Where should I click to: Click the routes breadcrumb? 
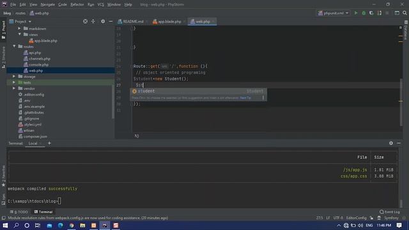click(20, 13)
